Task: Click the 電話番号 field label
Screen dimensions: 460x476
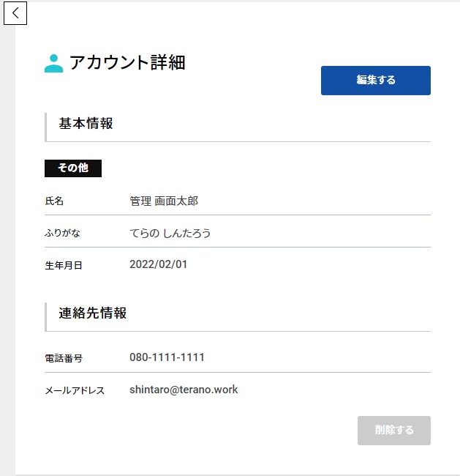Action: pos(64,358)
